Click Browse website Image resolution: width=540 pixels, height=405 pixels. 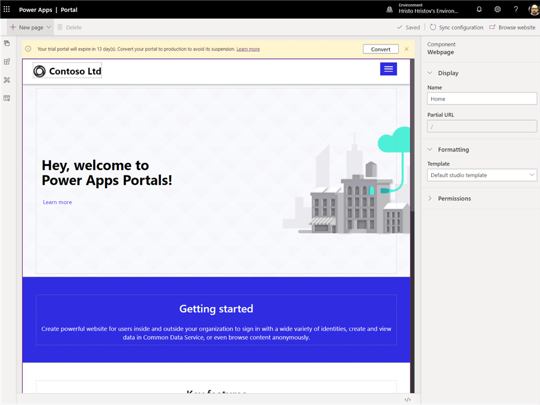coord(512,27)
